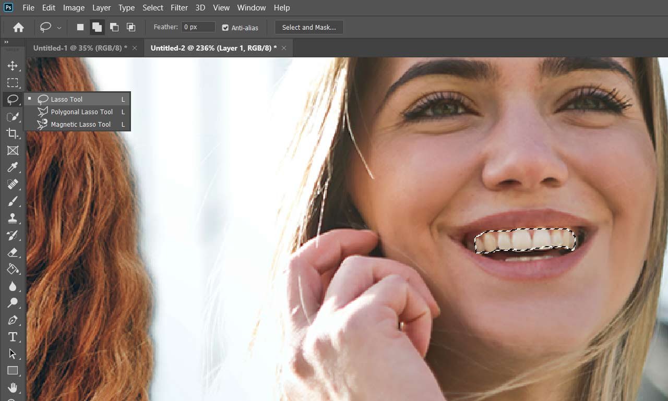Expand the toolbar with double-arrow button
The height and width of the screenshot is (401, 668).
point(6,42)
